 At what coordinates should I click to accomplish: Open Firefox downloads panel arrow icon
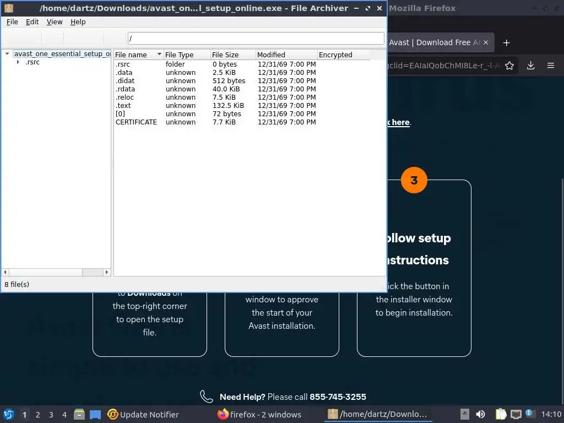click(x=530, y=66)
